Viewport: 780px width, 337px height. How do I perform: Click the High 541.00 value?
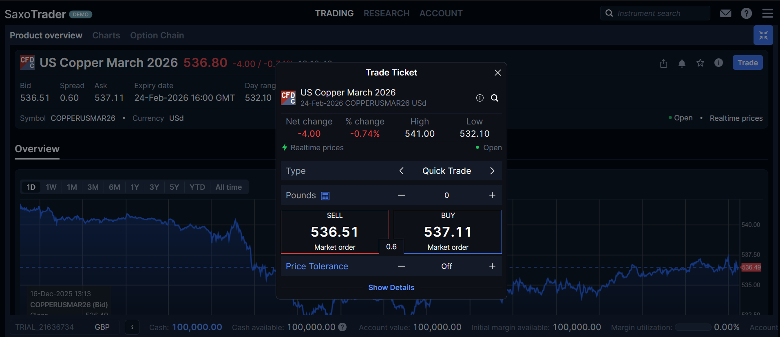[x=420, y=134]
